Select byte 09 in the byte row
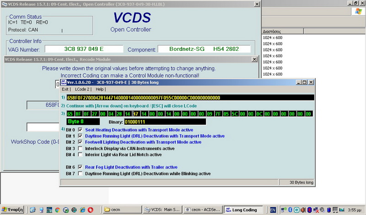 pos(210,114)
